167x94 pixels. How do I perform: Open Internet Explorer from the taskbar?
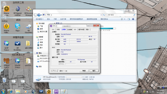pyautogui.click(x=10, y=92)
